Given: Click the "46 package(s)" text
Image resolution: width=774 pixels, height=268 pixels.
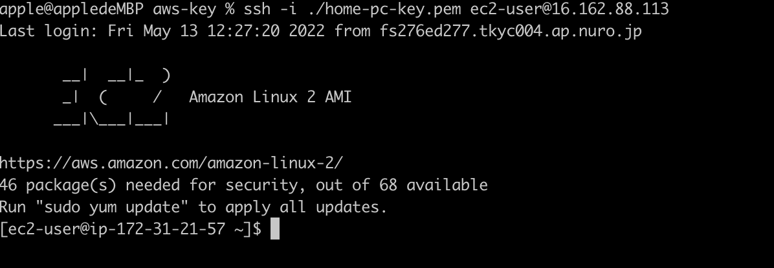Looking at the screenshot, I should tap(58, 185).
